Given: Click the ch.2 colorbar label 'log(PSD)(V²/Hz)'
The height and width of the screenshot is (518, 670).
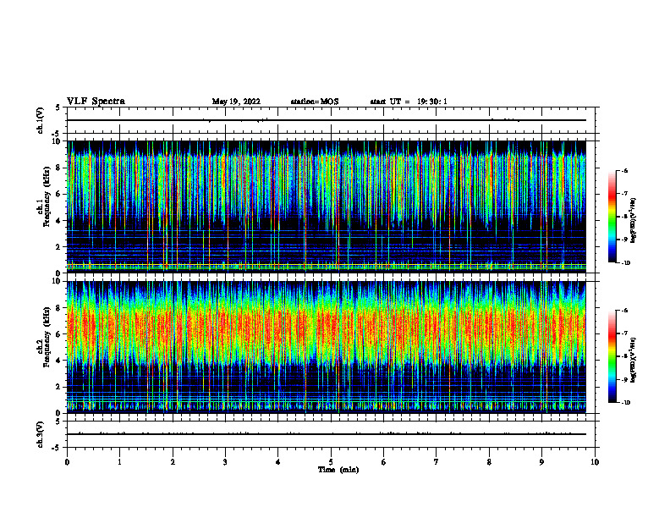Looking at the screenshot, I should pyautogui.click(x=634, y=361).
